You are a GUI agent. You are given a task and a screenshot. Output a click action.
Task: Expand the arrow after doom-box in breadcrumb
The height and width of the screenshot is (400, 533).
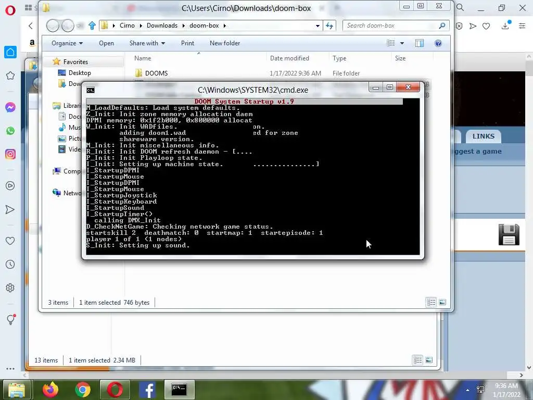[225, 26]
